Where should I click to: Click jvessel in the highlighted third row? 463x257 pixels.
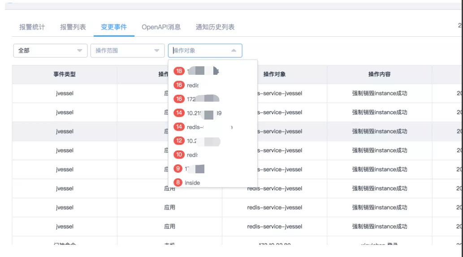click(65, 132)
